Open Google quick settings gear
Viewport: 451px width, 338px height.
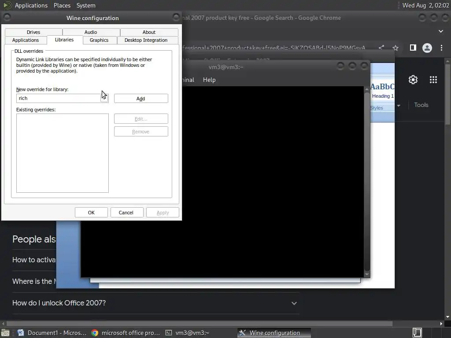413,80
